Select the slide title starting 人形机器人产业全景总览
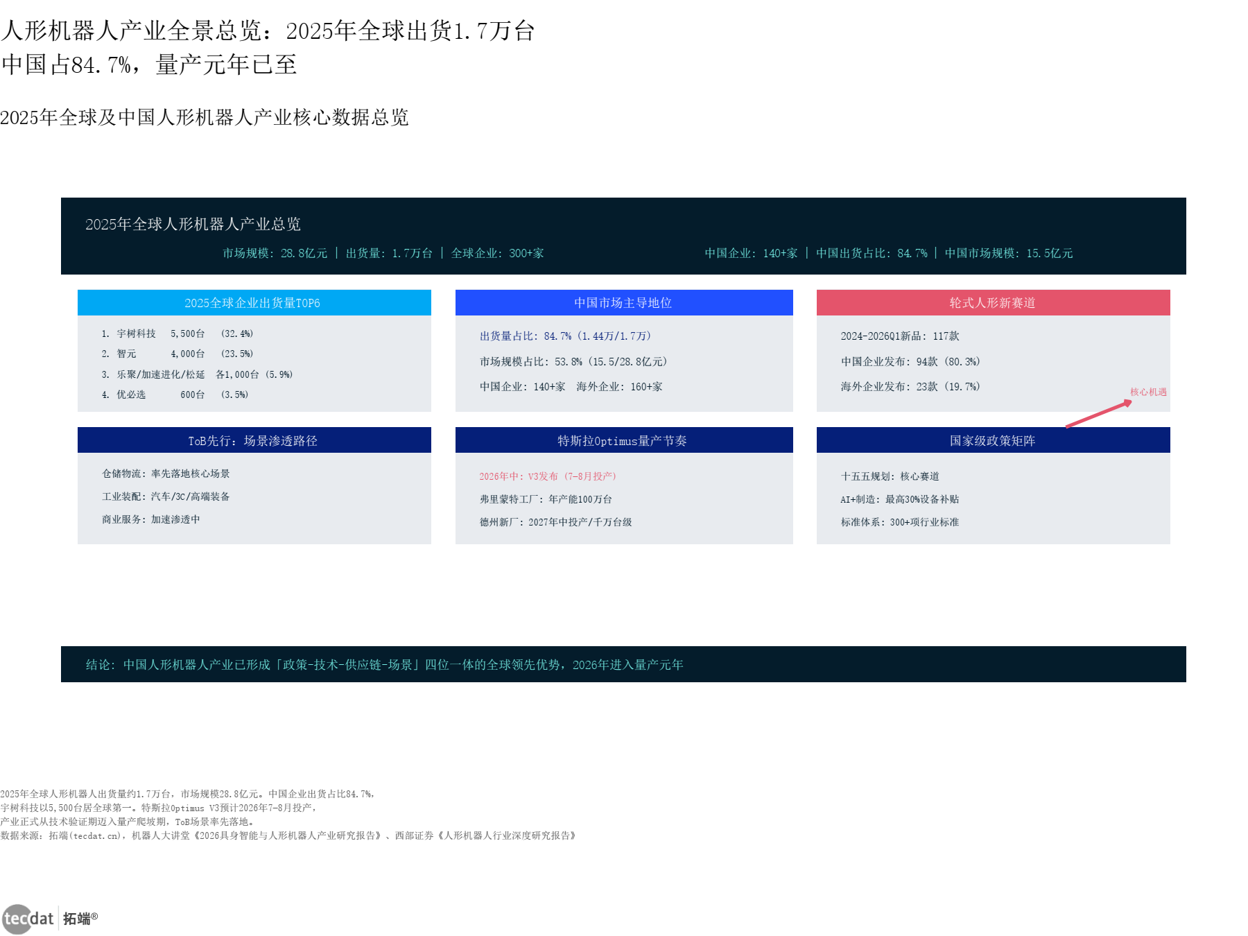This screenshot has height=936, width=1248. (x=268, y=31)
